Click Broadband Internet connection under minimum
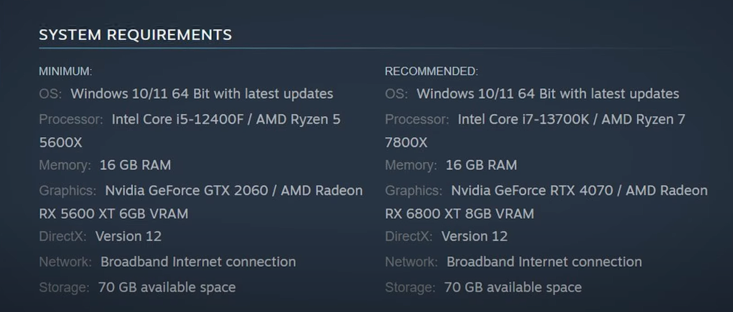733x312 pixels. [198, 262]
